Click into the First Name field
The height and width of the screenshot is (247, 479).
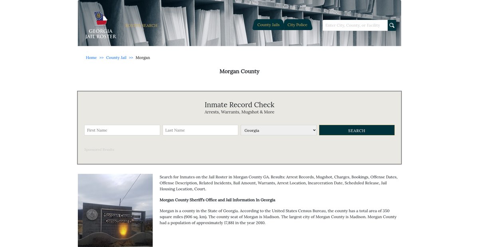122,130
